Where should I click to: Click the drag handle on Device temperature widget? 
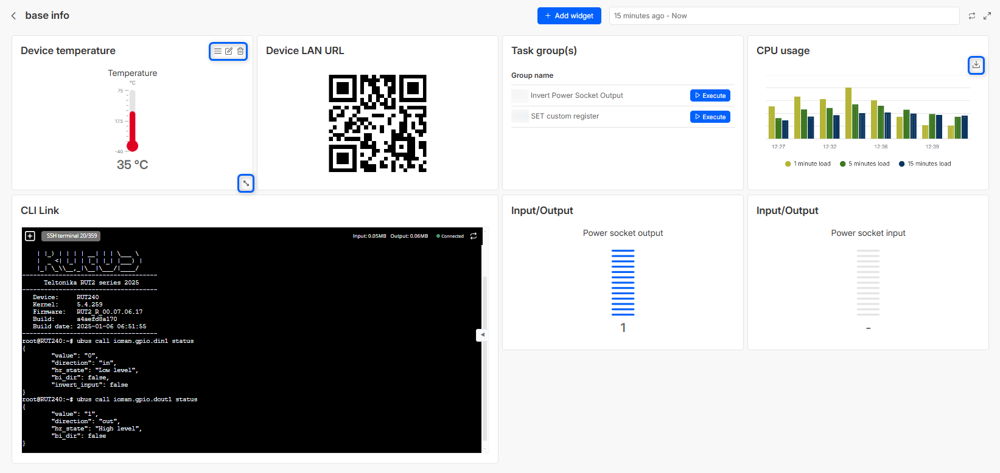(x=217, y=52)
